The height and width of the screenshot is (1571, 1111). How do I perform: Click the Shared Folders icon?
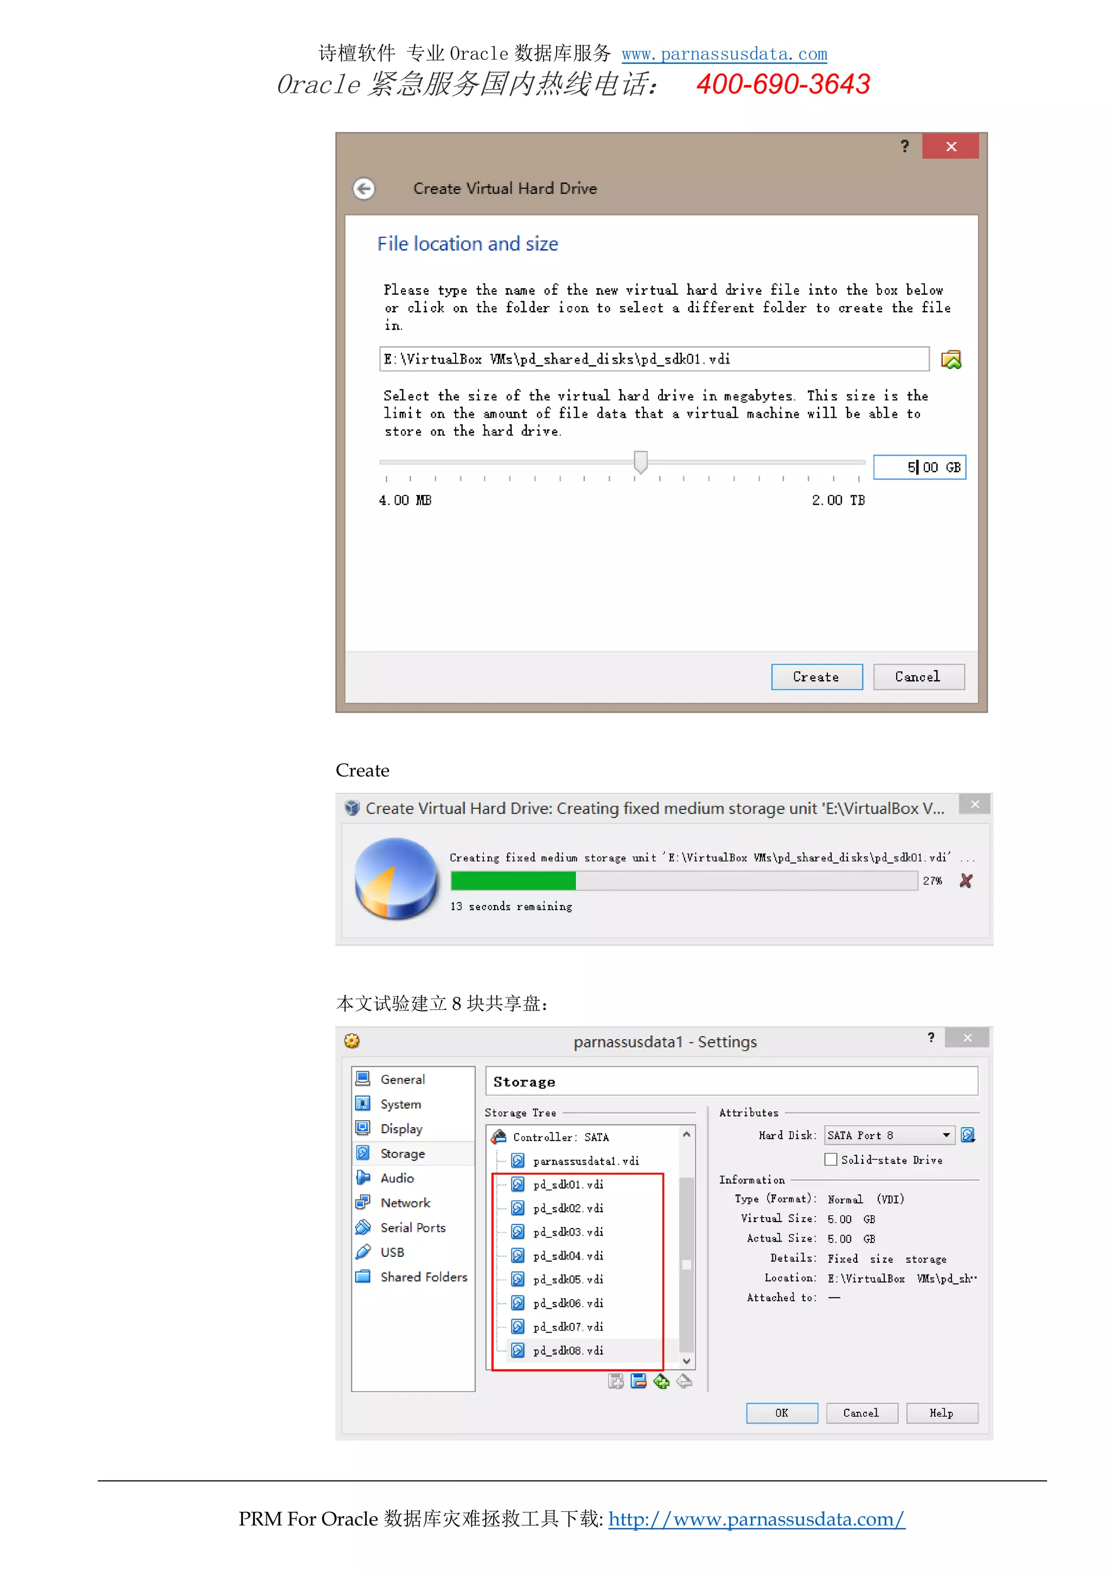tap(363, 1276)
